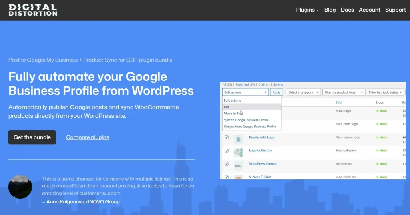This screenshot has height=215, width=410.
Task: Click Anna Kalganova's avatar photo
Action: tap(20, 187)
